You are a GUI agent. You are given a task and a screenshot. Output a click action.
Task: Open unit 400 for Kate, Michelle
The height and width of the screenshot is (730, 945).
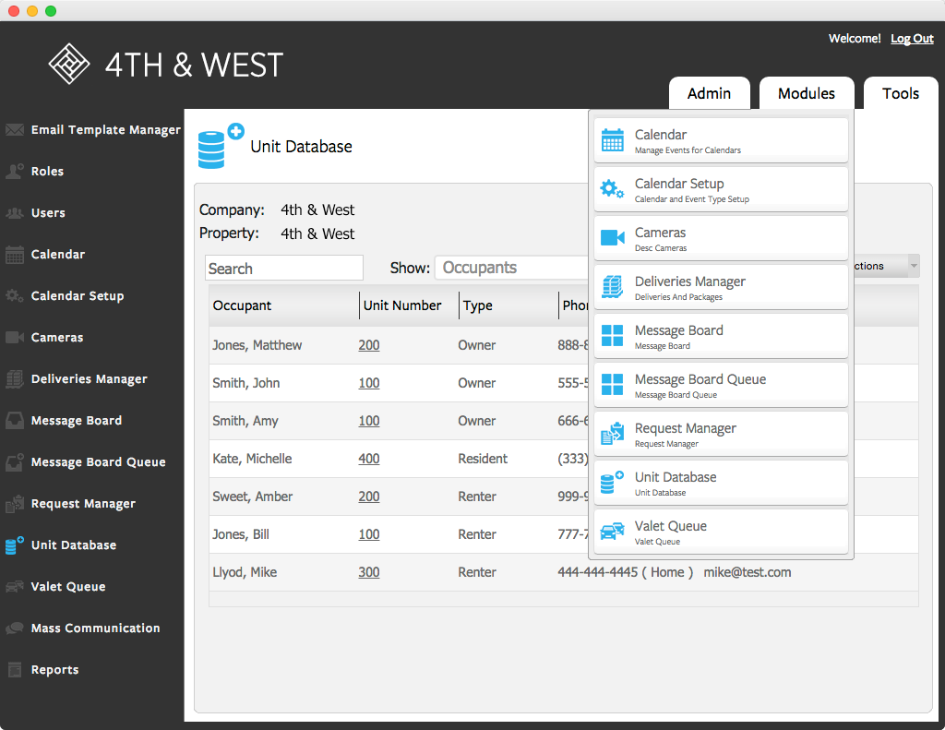[368, 459]
